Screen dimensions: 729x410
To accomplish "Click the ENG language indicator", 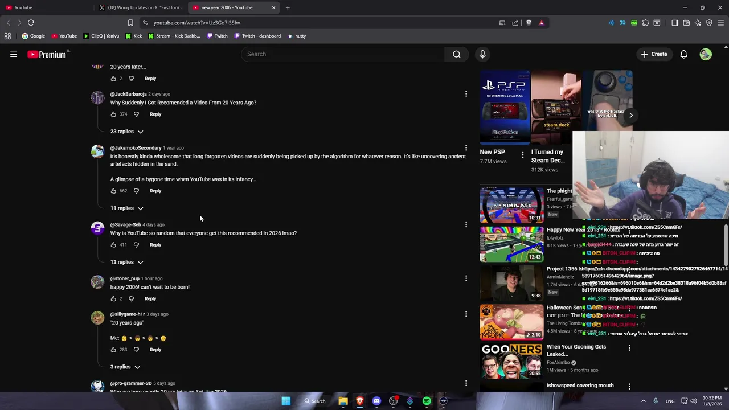I will pyautogui.click(x=670, y=401).
